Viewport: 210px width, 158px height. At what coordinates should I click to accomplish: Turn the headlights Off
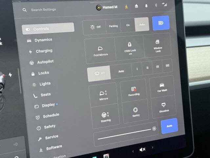click(95, 27)
